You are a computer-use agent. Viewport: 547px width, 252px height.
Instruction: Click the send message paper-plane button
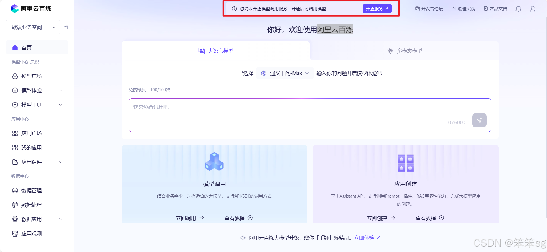[479, 120]
